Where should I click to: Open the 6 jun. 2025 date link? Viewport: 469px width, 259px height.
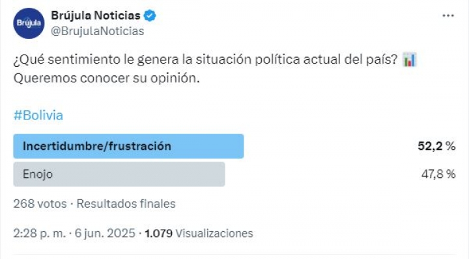(105, 233)
